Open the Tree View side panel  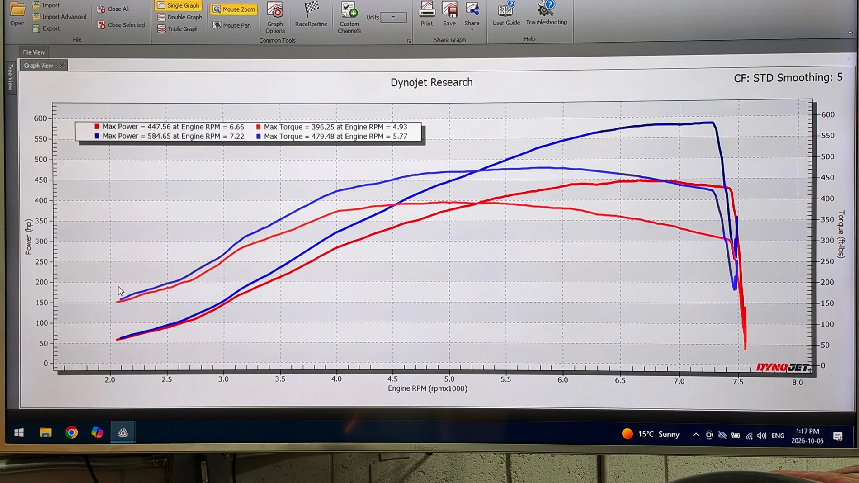(x=10, y=77)
